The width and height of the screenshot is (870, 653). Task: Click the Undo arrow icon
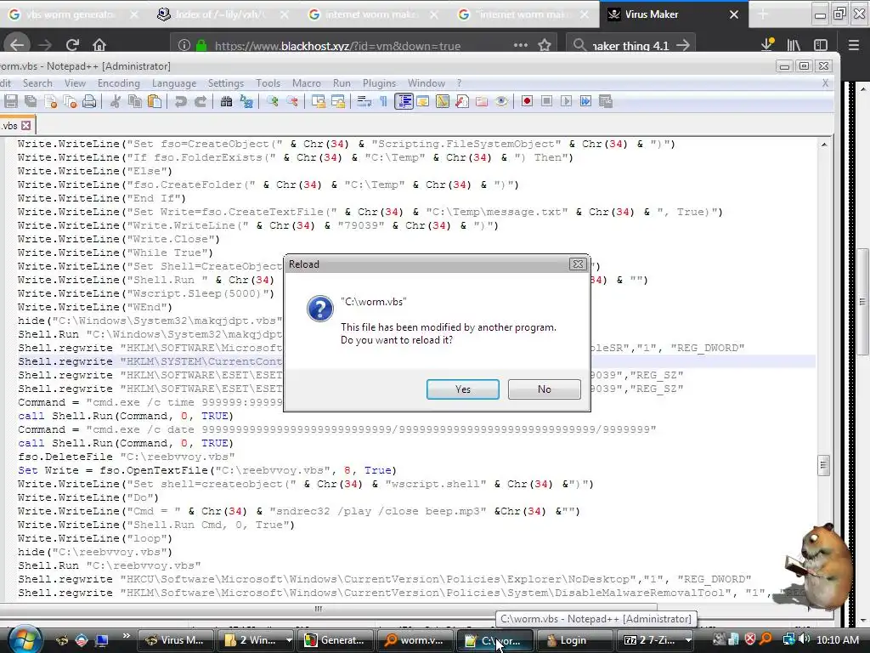click(x=180, y=102)
